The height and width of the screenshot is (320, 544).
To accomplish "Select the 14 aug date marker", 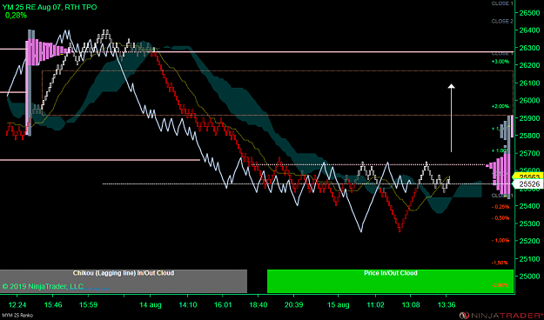I will click(151, 304).
